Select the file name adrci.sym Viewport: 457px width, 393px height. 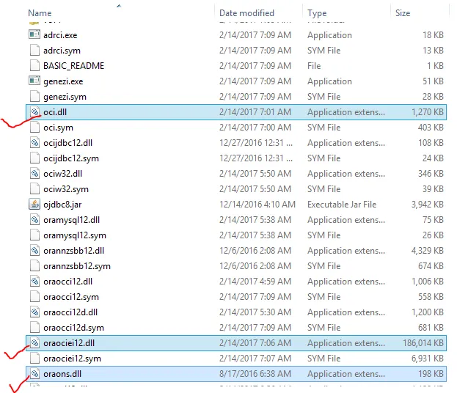tap(62, 51)
